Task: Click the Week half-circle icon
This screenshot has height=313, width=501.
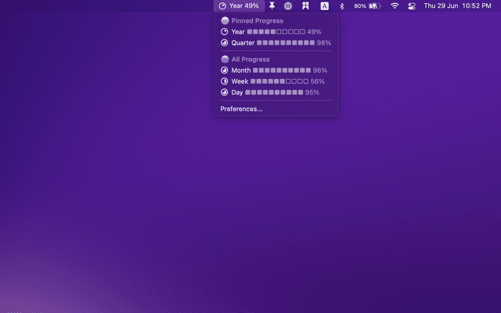Action: click(x=225, y=81)
